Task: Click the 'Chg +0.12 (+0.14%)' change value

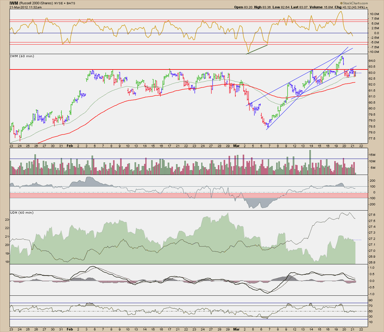Action: coord(350,7)
